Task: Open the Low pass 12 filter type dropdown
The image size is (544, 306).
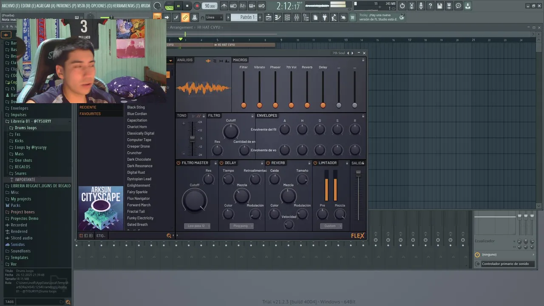Action: coord(197,226)
